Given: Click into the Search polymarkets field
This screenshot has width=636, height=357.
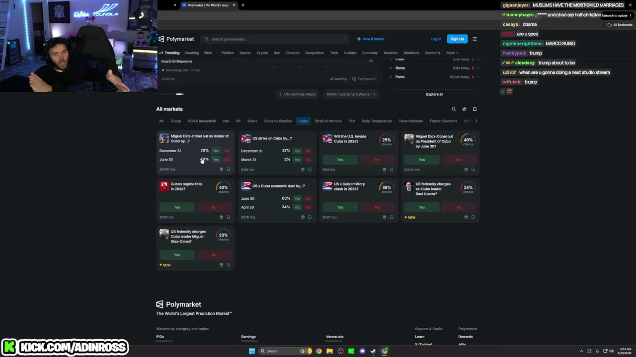Looking at the screenshot, I should pyautogui.click(x=275, y=39).
